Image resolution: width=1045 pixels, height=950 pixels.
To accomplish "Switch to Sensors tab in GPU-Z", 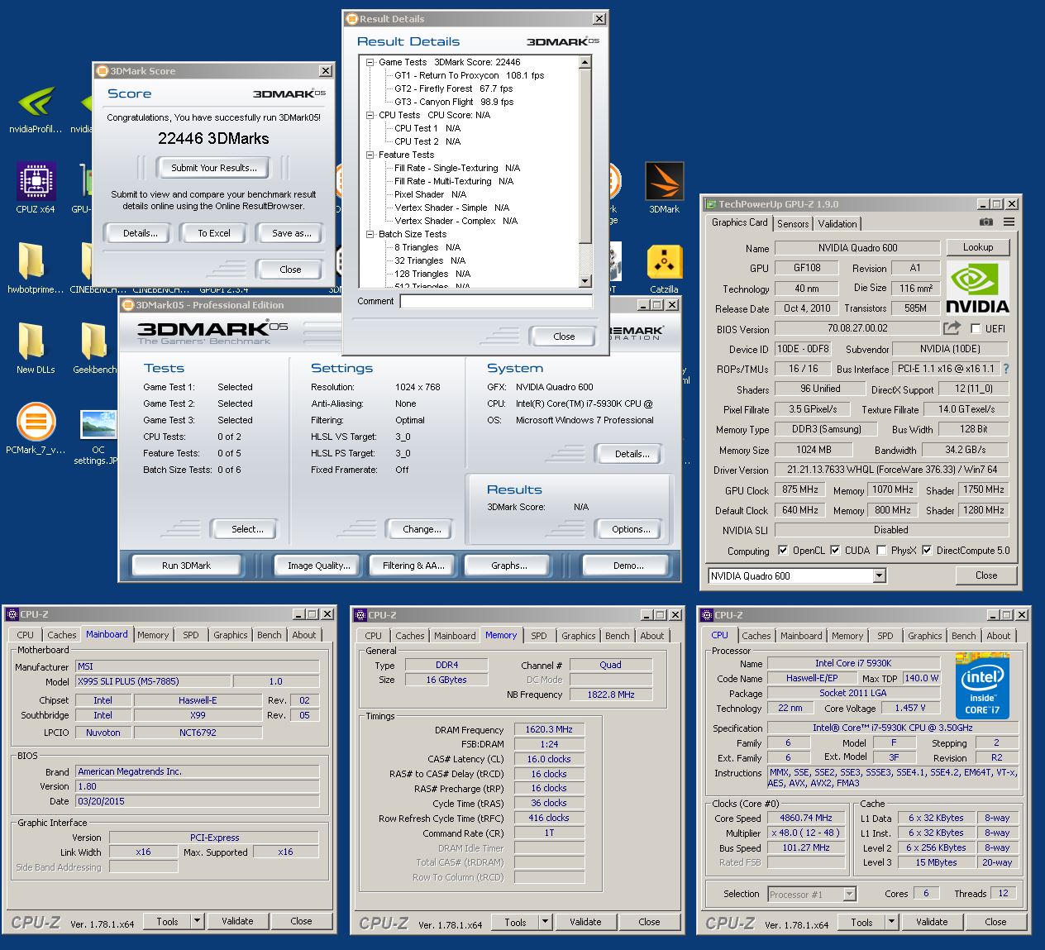I will pyautogui.click(x=793, y=223).
